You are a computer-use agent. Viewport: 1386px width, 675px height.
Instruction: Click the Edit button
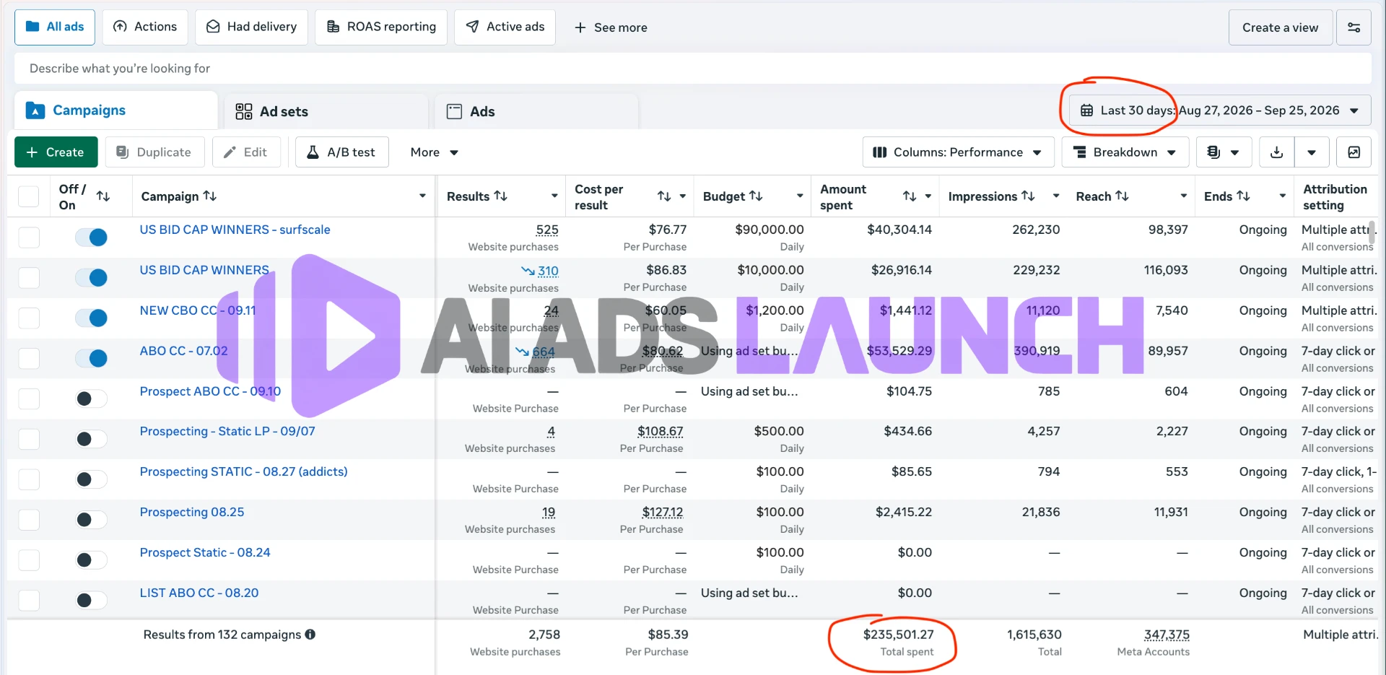[x=246, y=152]
